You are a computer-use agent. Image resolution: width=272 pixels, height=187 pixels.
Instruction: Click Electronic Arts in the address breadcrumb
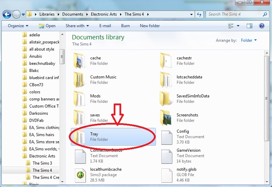[x=104, y=14]
